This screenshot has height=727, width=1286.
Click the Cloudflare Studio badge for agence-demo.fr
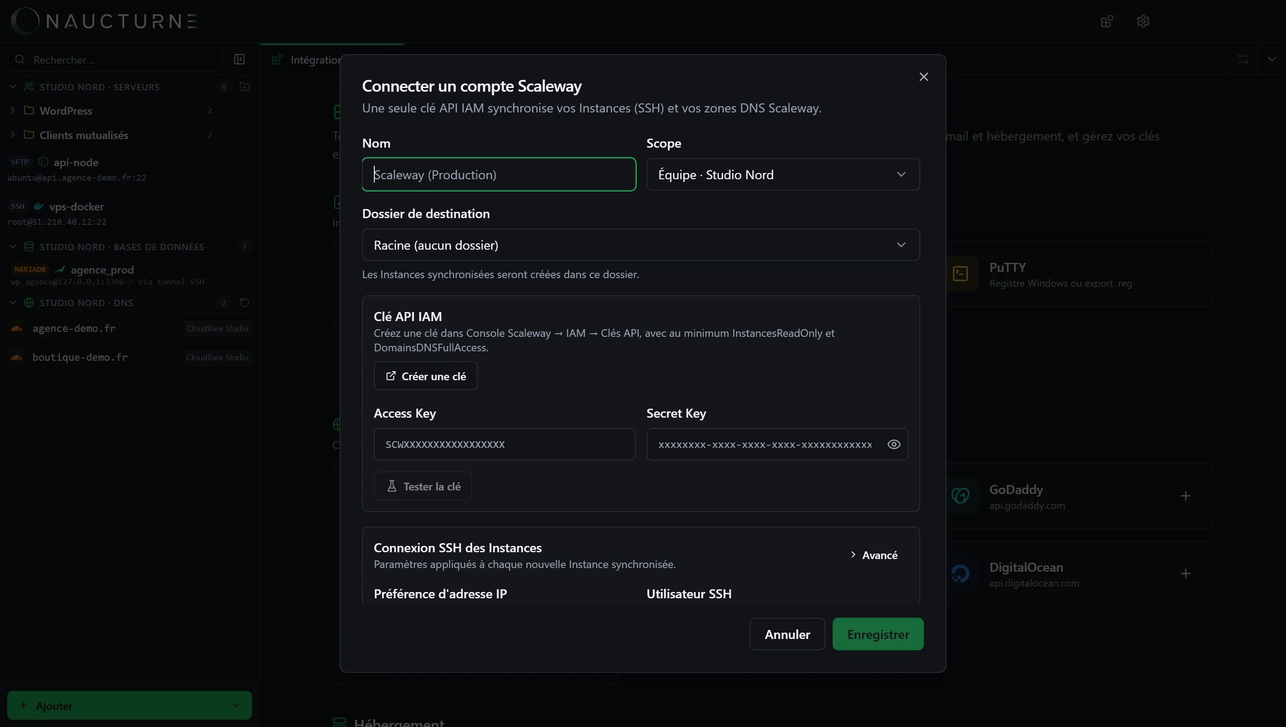[x=217, y=329]
